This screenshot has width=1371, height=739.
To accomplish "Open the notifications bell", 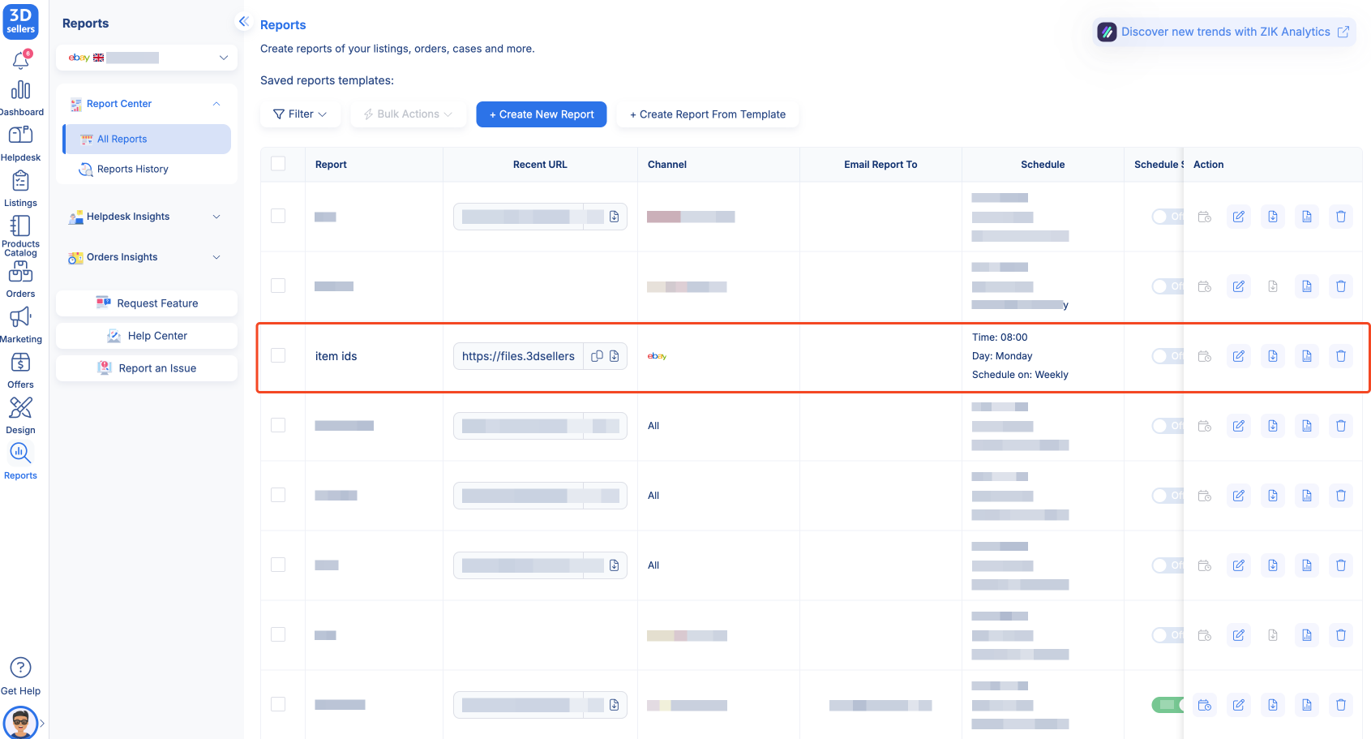I will tap(20, 60).
